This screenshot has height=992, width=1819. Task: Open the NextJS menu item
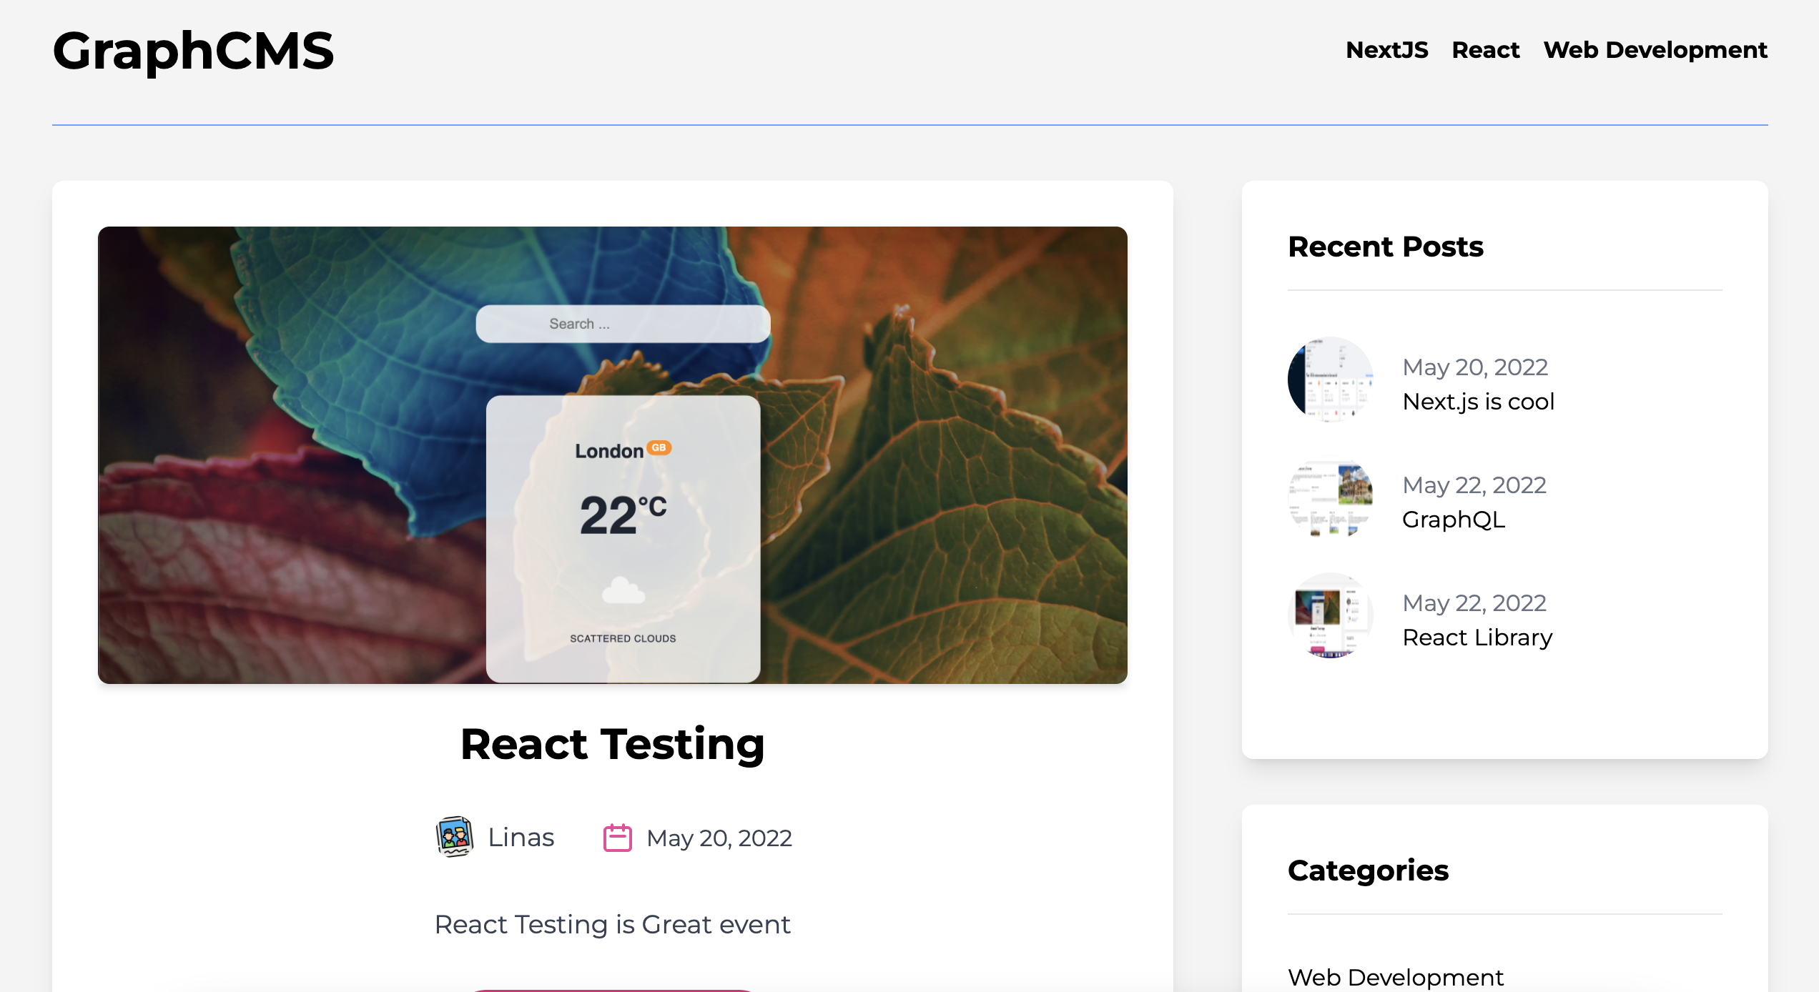[x=1386, y=50]
